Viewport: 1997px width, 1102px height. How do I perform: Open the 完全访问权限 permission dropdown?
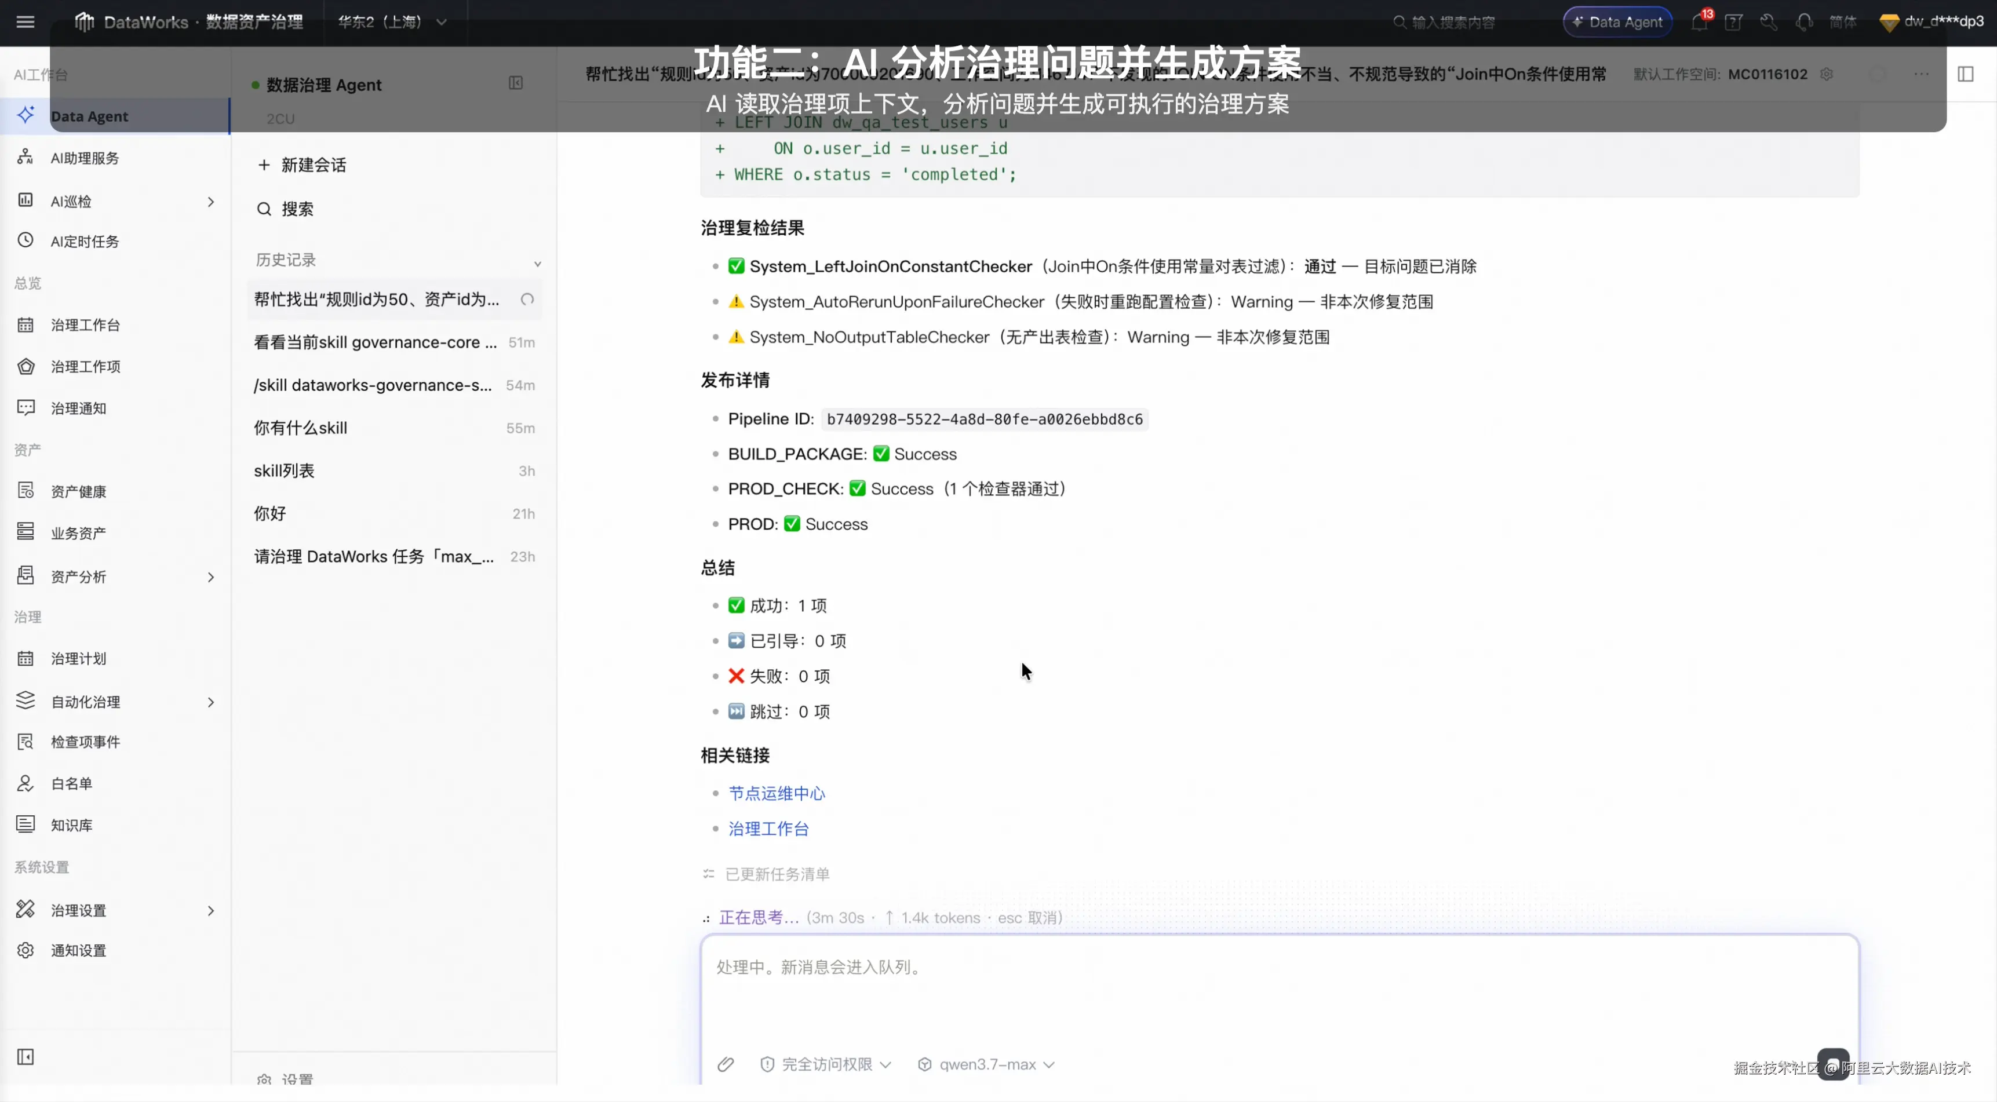[x=826, y=1064]
